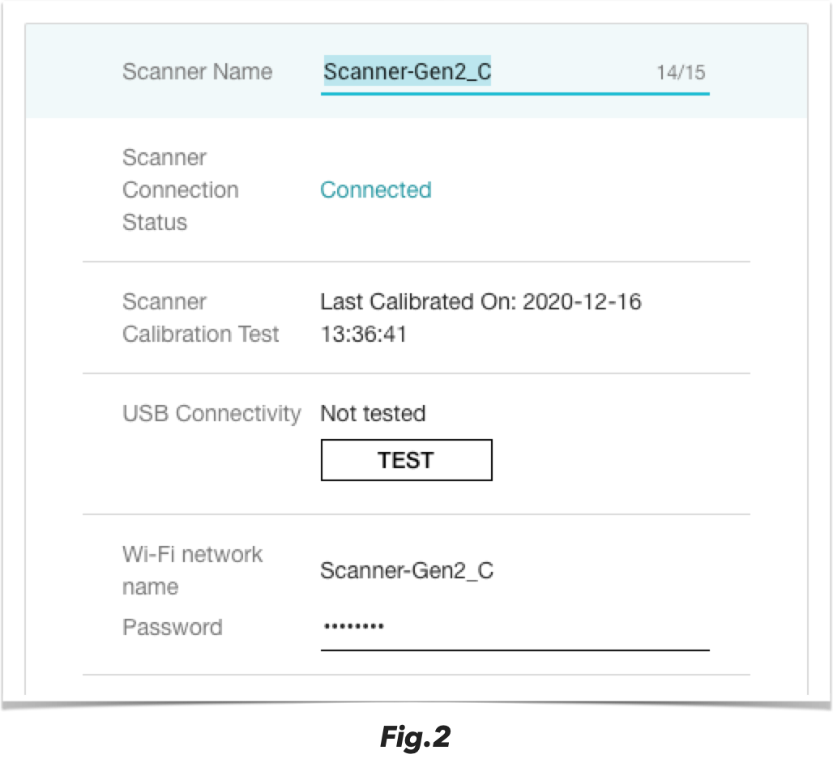
Task: Select the Scanner Connection Status label
Action: point(180,190)
